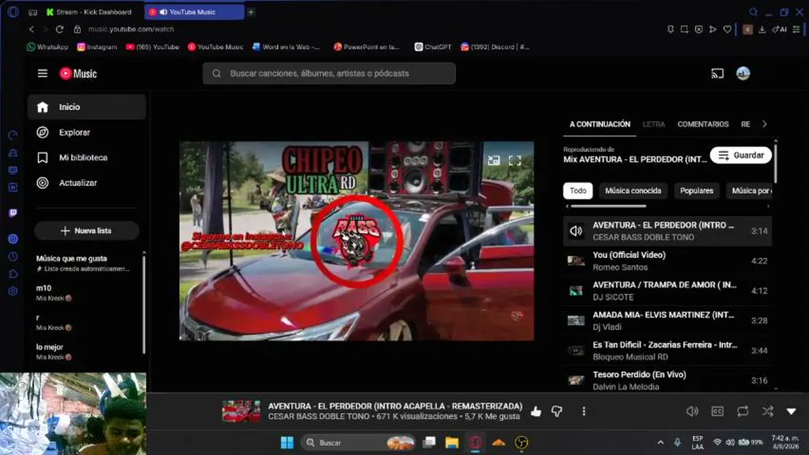Switch to the LETRA tab
The width and height of the screenshot is (809, 455).
tap(654, 124)
